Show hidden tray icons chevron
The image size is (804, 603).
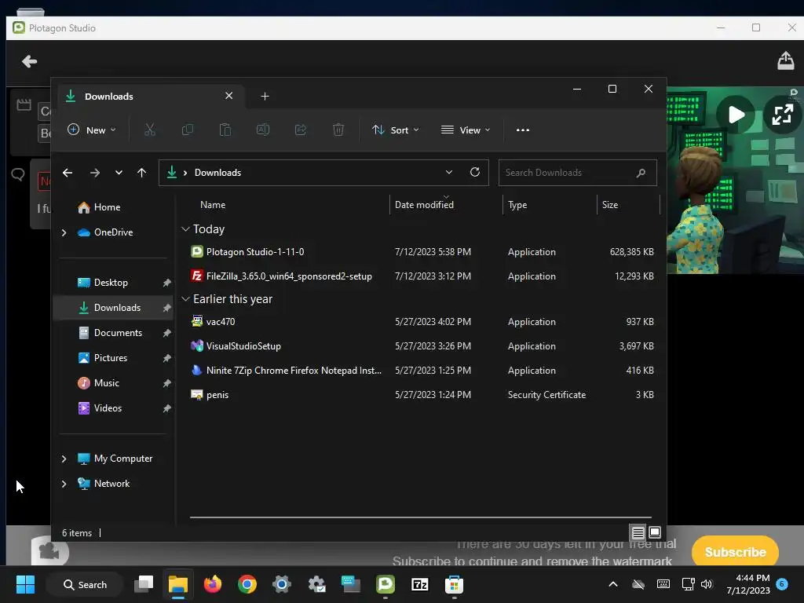coord(612,584)
